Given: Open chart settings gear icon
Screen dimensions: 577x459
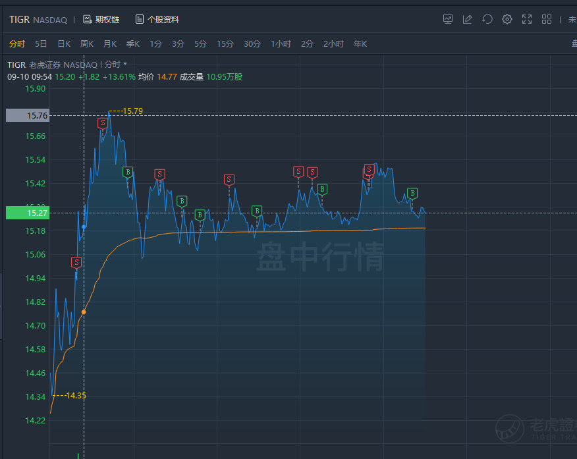Looking at the screenshot, I should (x=507, y=19).
